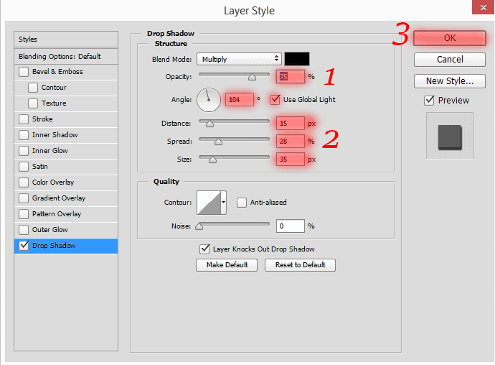Enable the Anti-aliased checkbox
The height and width of the screenshot is (365, 495).
pyautogui.click(x=242, y=203)
